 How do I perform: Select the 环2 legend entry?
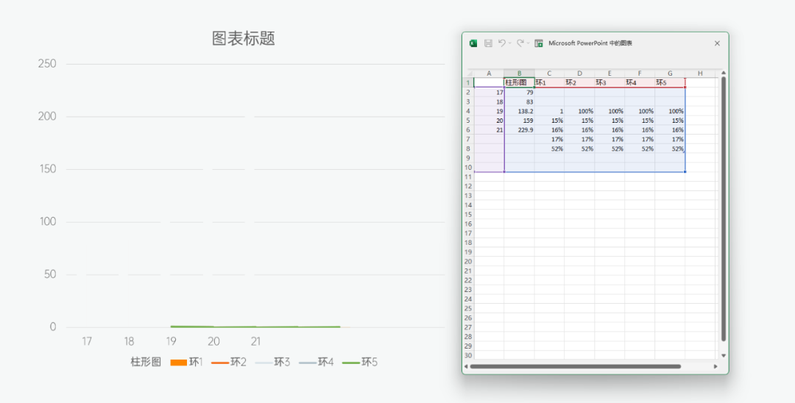229,362
